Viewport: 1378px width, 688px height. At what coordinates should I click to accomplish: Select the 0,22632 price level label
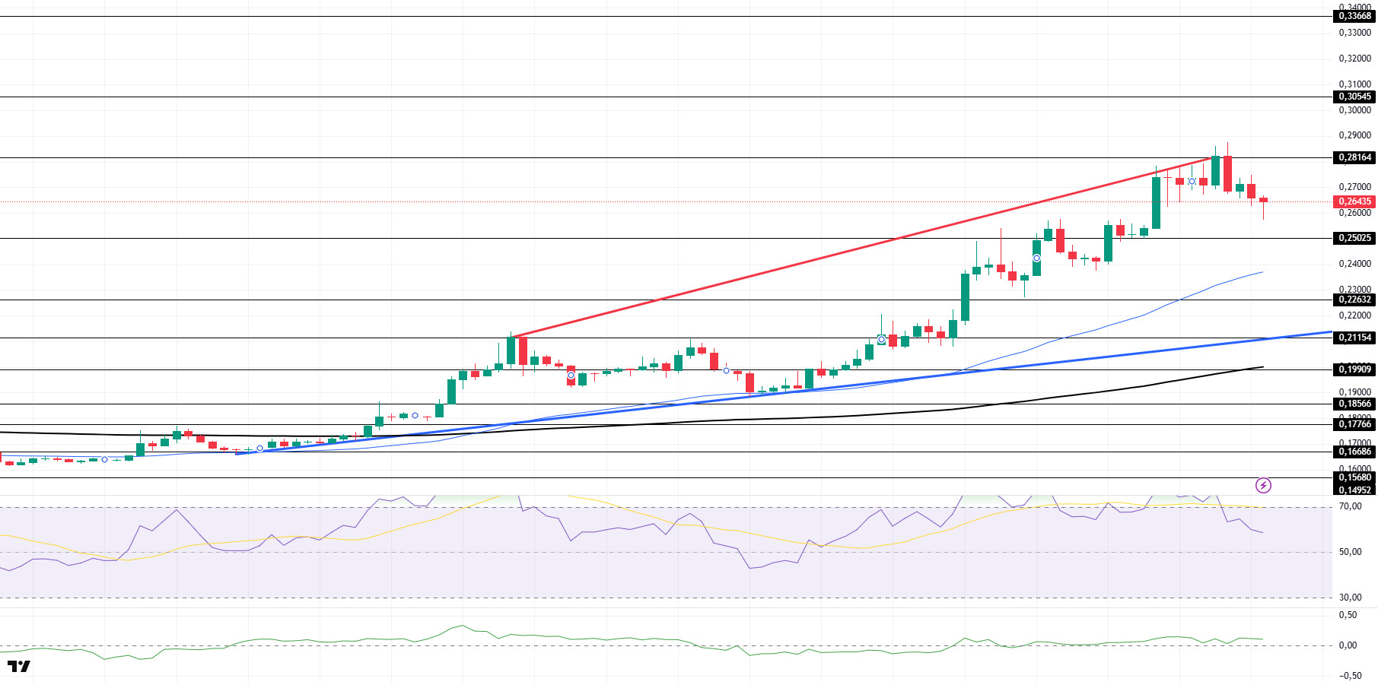pos(1355,300)
